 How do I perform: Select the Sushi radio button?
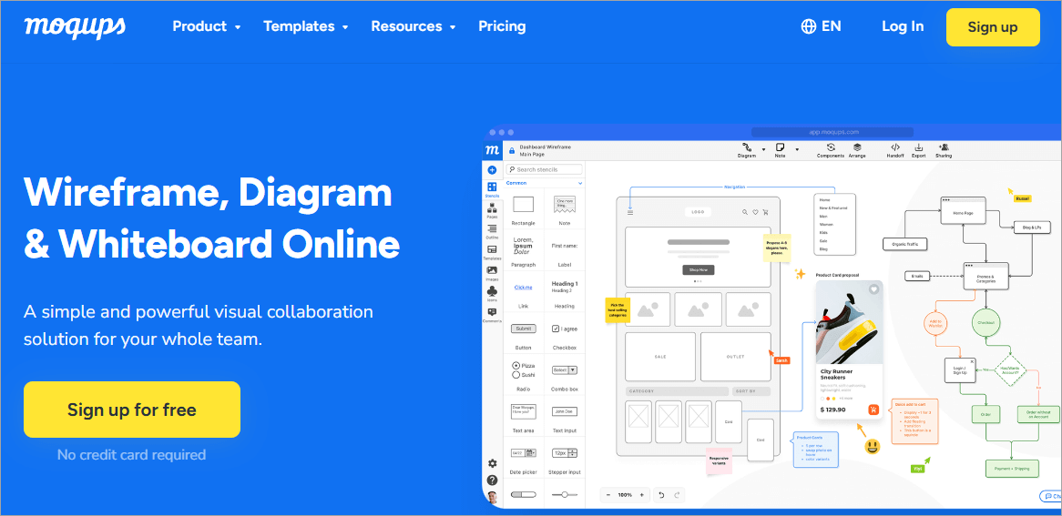pos(516,374)
